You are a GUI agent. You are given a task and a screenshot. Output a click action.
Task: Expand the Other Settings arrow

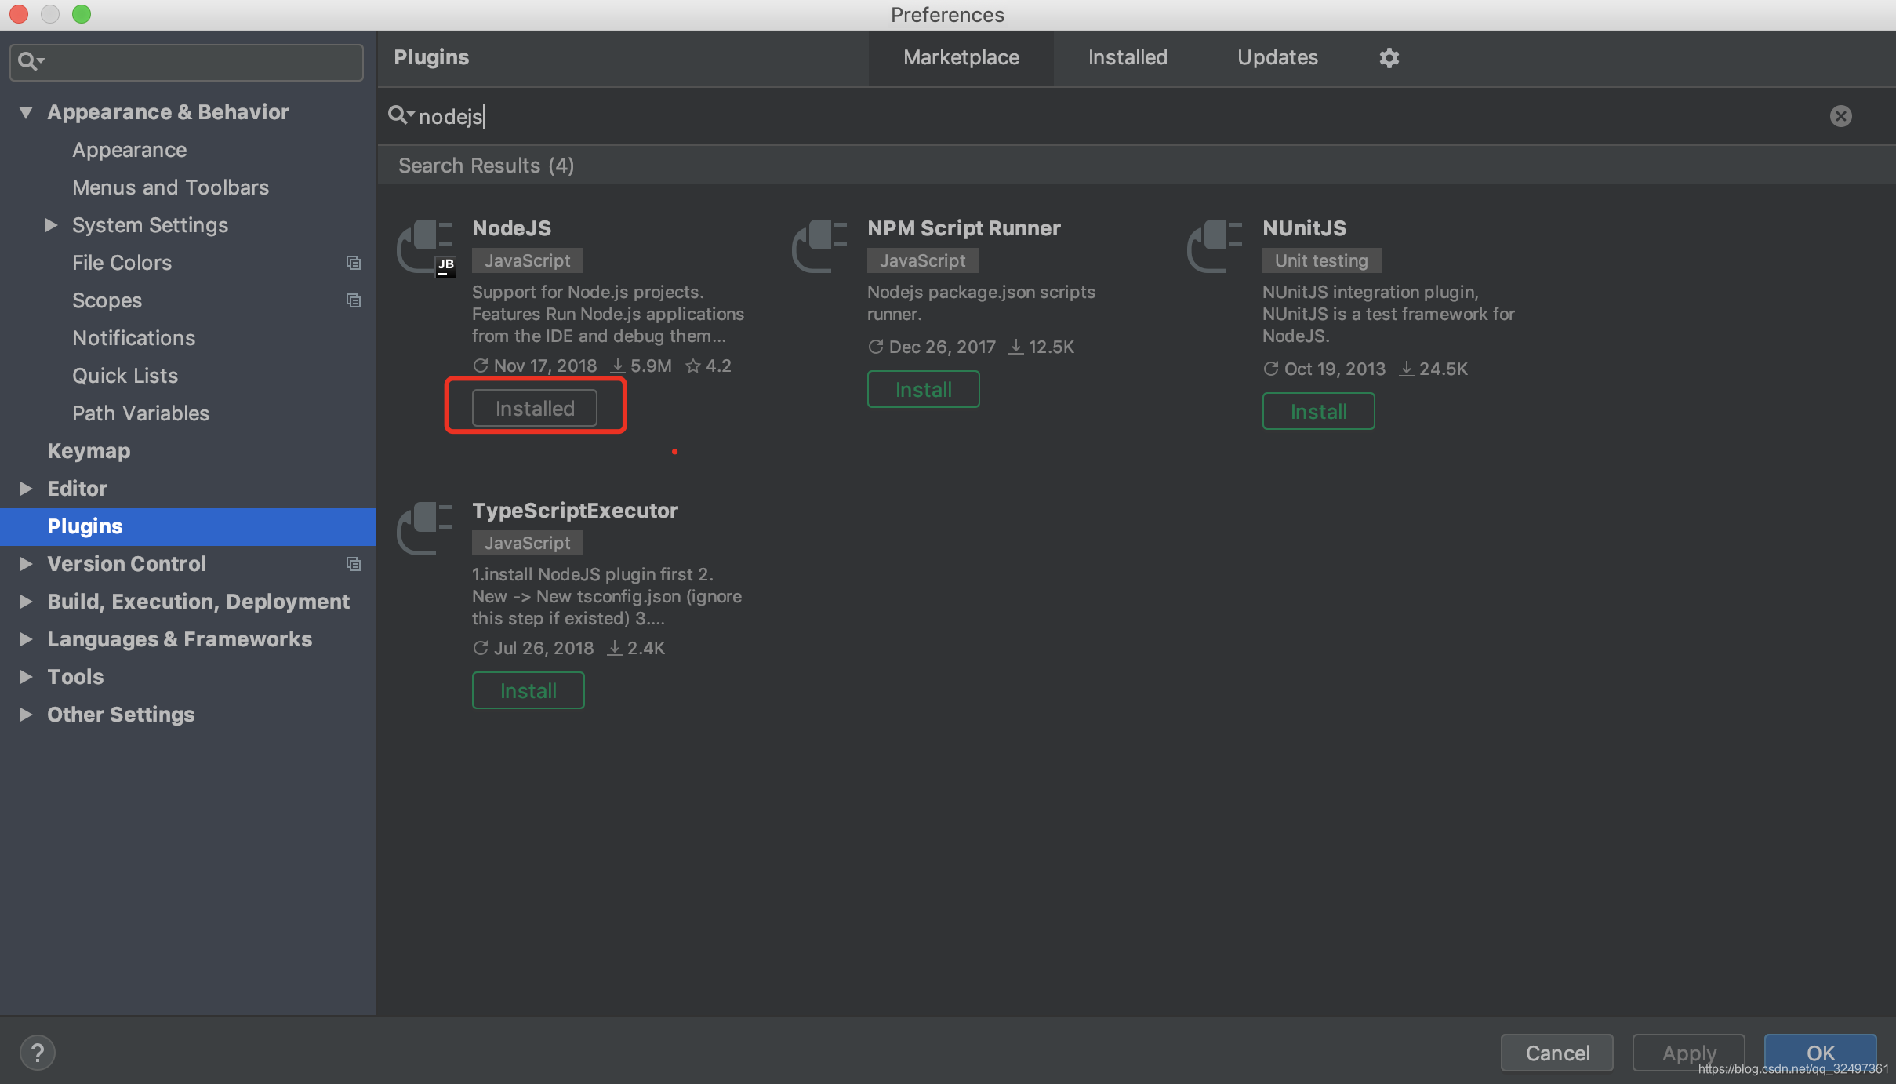coord(26,715)
